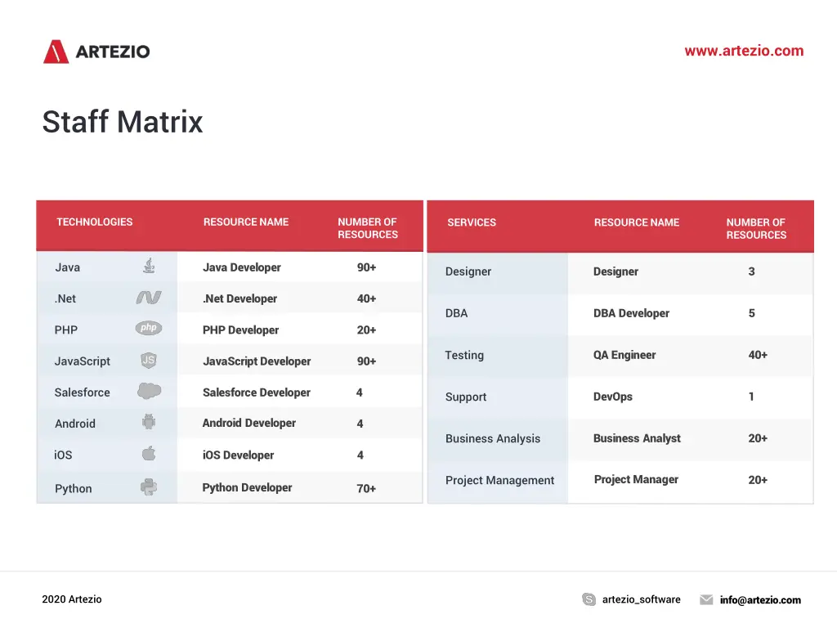Viewport: 837px width, 628px height.
Task: Click the artezio_software Skype handle
Action: tap(641, 599)
